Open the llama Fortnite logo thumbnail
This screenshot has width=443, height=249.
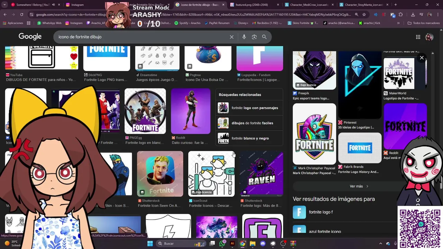(314, 134)
